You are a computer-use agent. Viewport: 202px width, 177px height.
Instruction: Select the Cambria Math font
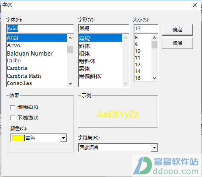point(37,76)
